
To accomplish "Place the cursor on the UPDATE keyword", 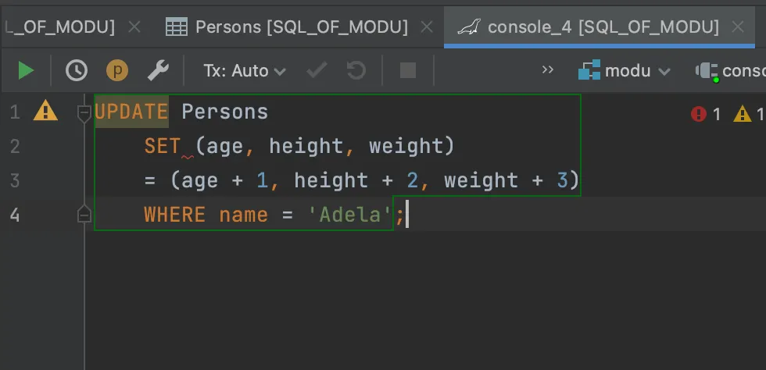I will (x=131, y=112).
